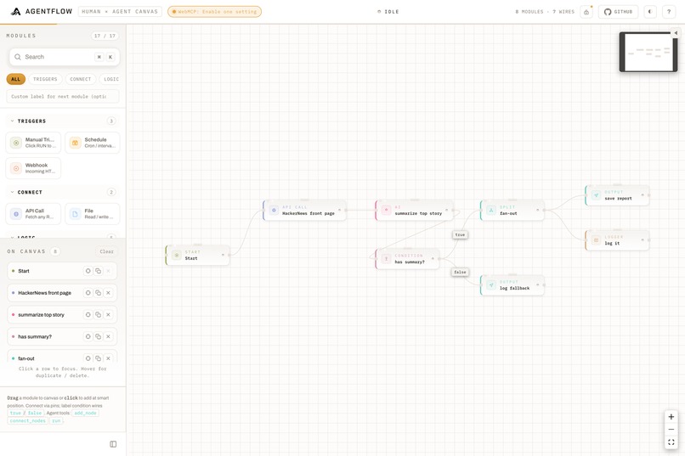Click the minimap thumbnail
The width and height of the screenshot is (685, 456).
coord(648,52)
